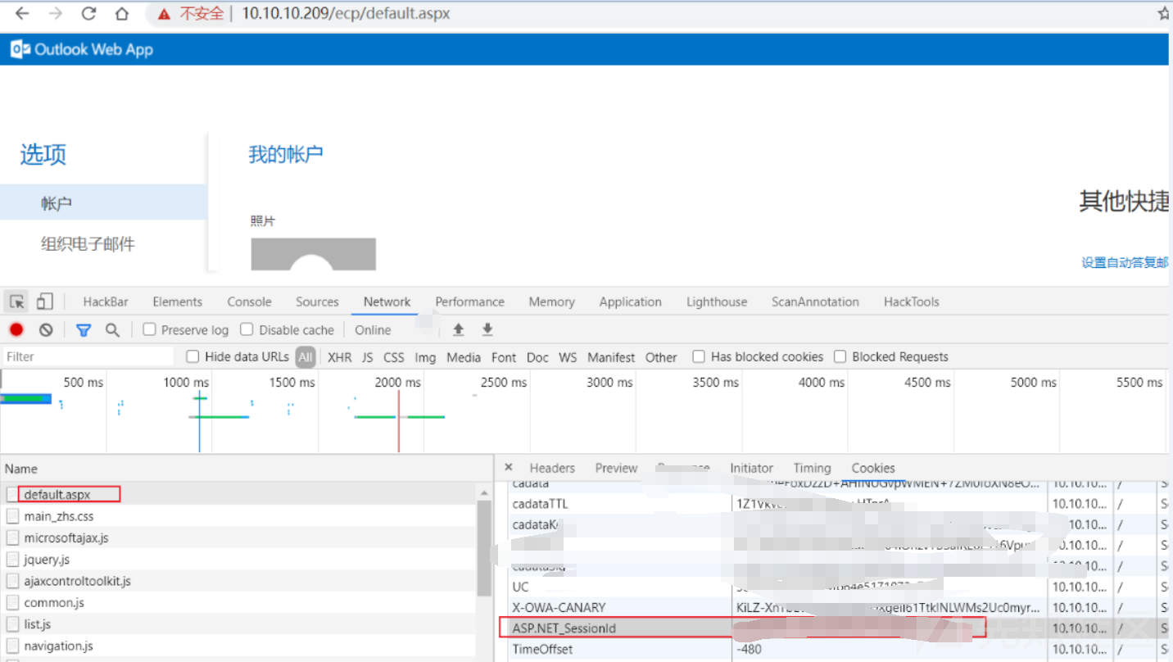This screenshot has height=662, width=1173.
Task: Check Has blocked cookies filter
Action: (699, 356)
